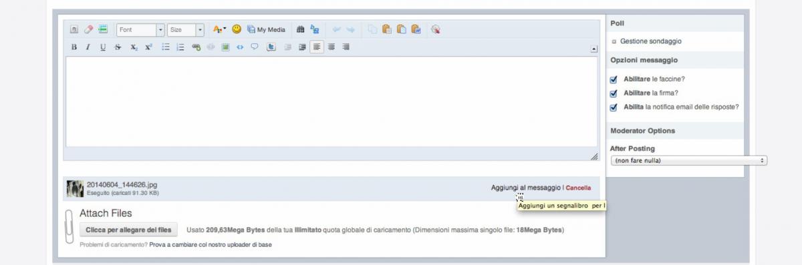Toggle Italic formatting
This screenshot has width=802, height=265.
[88, 47]
